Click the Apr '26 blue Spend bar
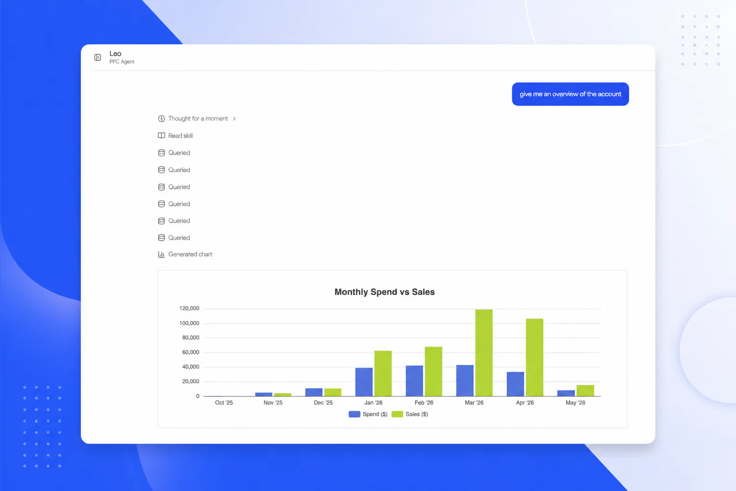736x491 pixels. (x=516, y=384)
